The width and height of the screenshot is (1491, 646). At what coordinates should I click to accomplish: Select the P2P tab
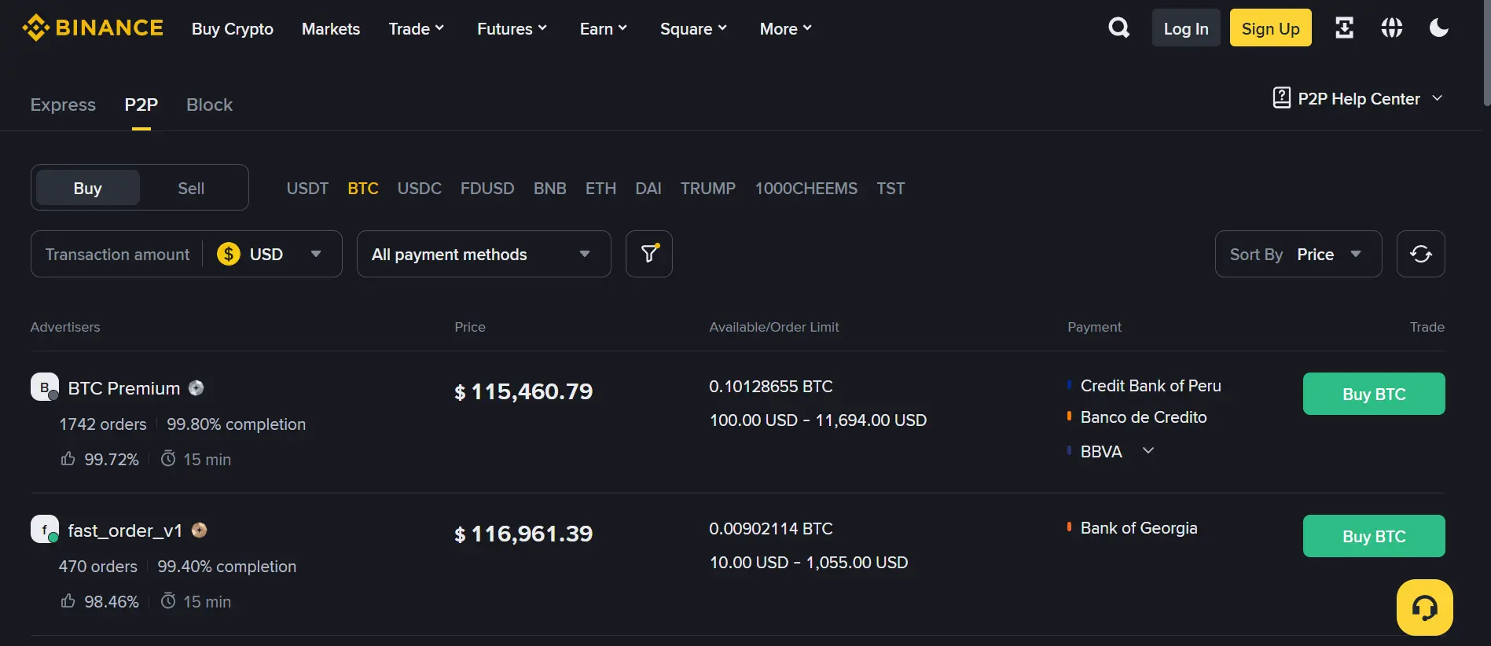click(x=141, y=105)
